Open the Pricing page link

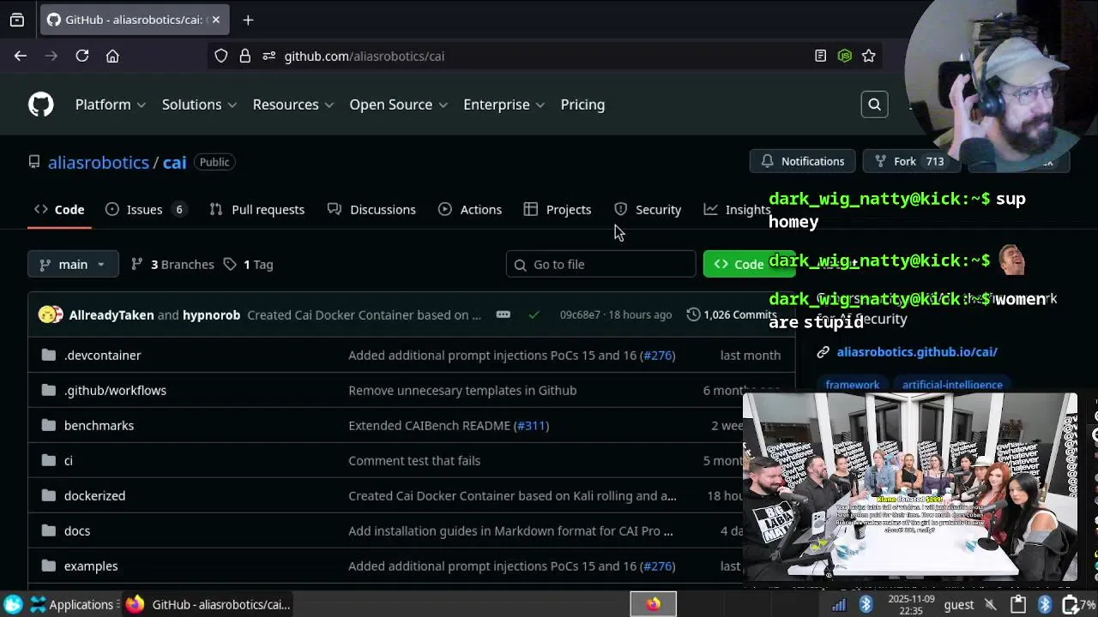coord(582,105)
